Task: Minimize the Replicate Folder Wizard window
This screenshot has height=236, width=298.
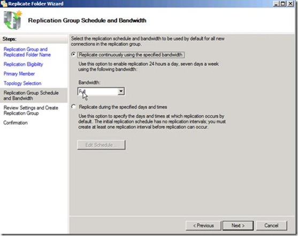Action: pos(276,3)
